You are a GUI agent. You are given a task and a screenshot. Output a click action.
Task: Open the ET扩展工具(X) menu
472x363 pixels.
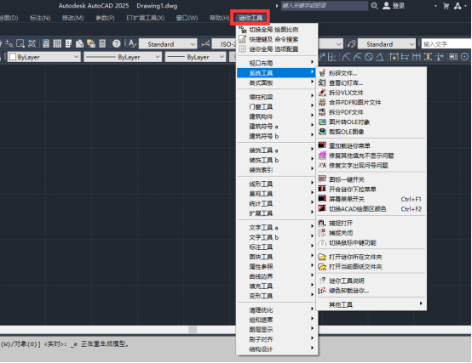(x=146, y=18)
